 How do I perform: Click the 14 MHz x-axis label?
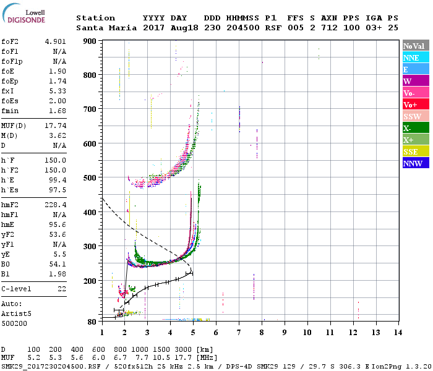coord(398,333)
